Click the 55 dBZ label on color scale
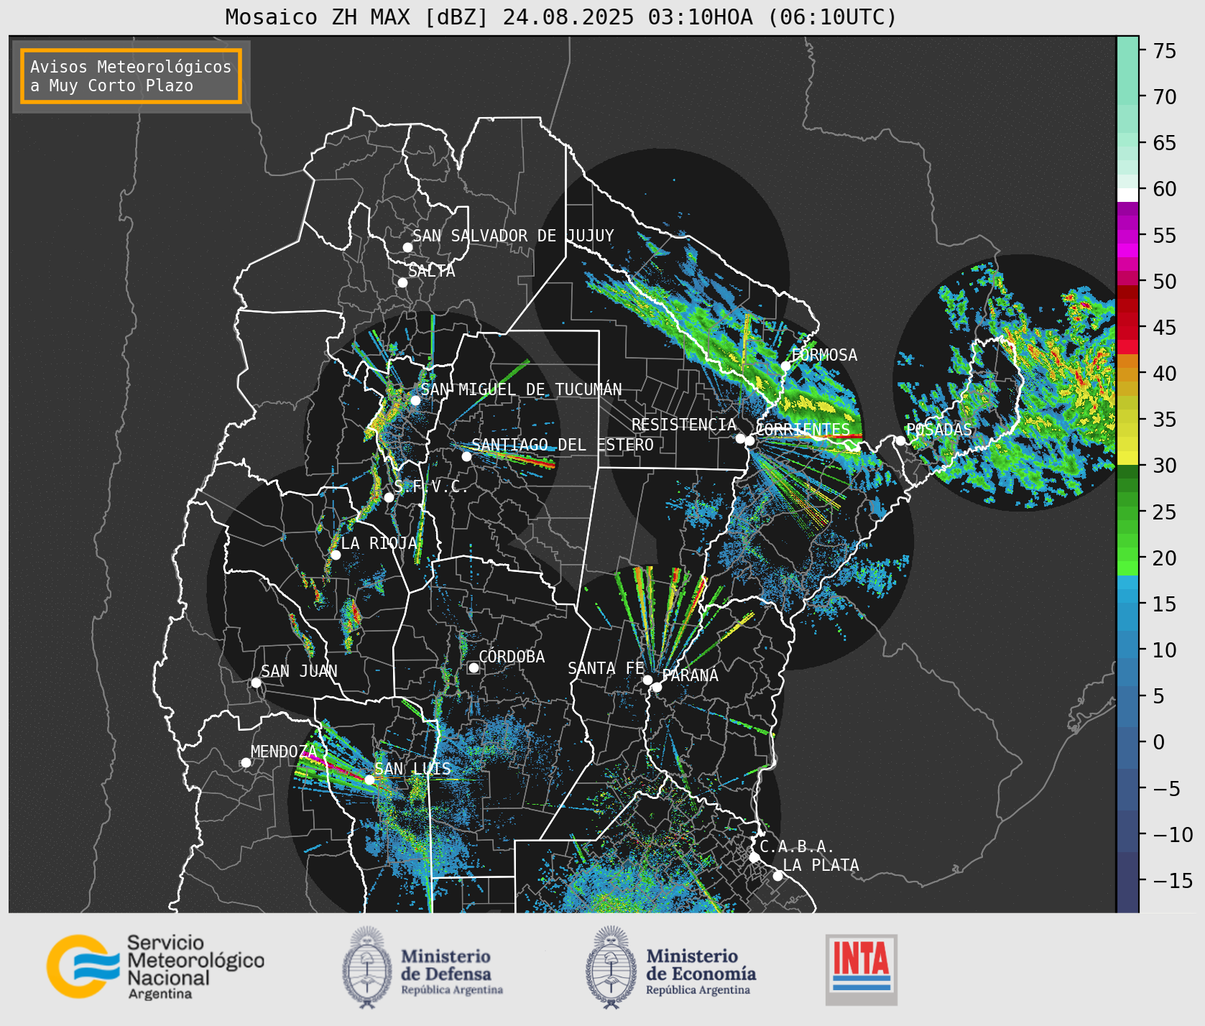Image resolution: width=1205 pixels, height=1026 pixels. click(x=1165, y=235)
